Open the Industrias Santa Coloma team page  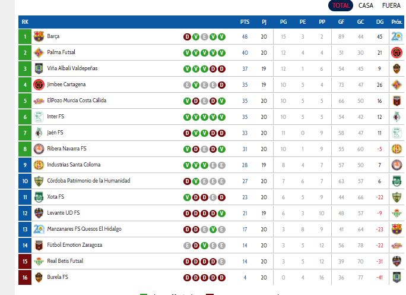[74, 165]
